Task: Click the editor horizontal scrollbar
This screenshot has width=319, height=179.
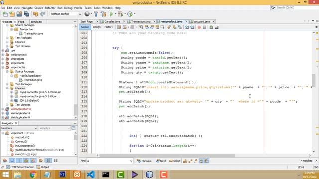Action: click(167, 155)
